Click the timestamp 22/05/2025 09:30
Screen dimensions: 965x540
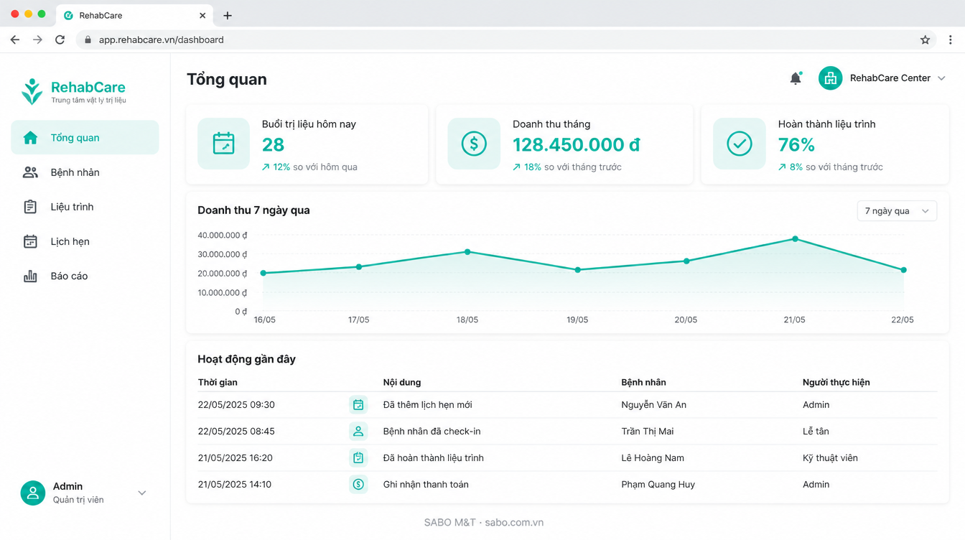click(236, 405)
